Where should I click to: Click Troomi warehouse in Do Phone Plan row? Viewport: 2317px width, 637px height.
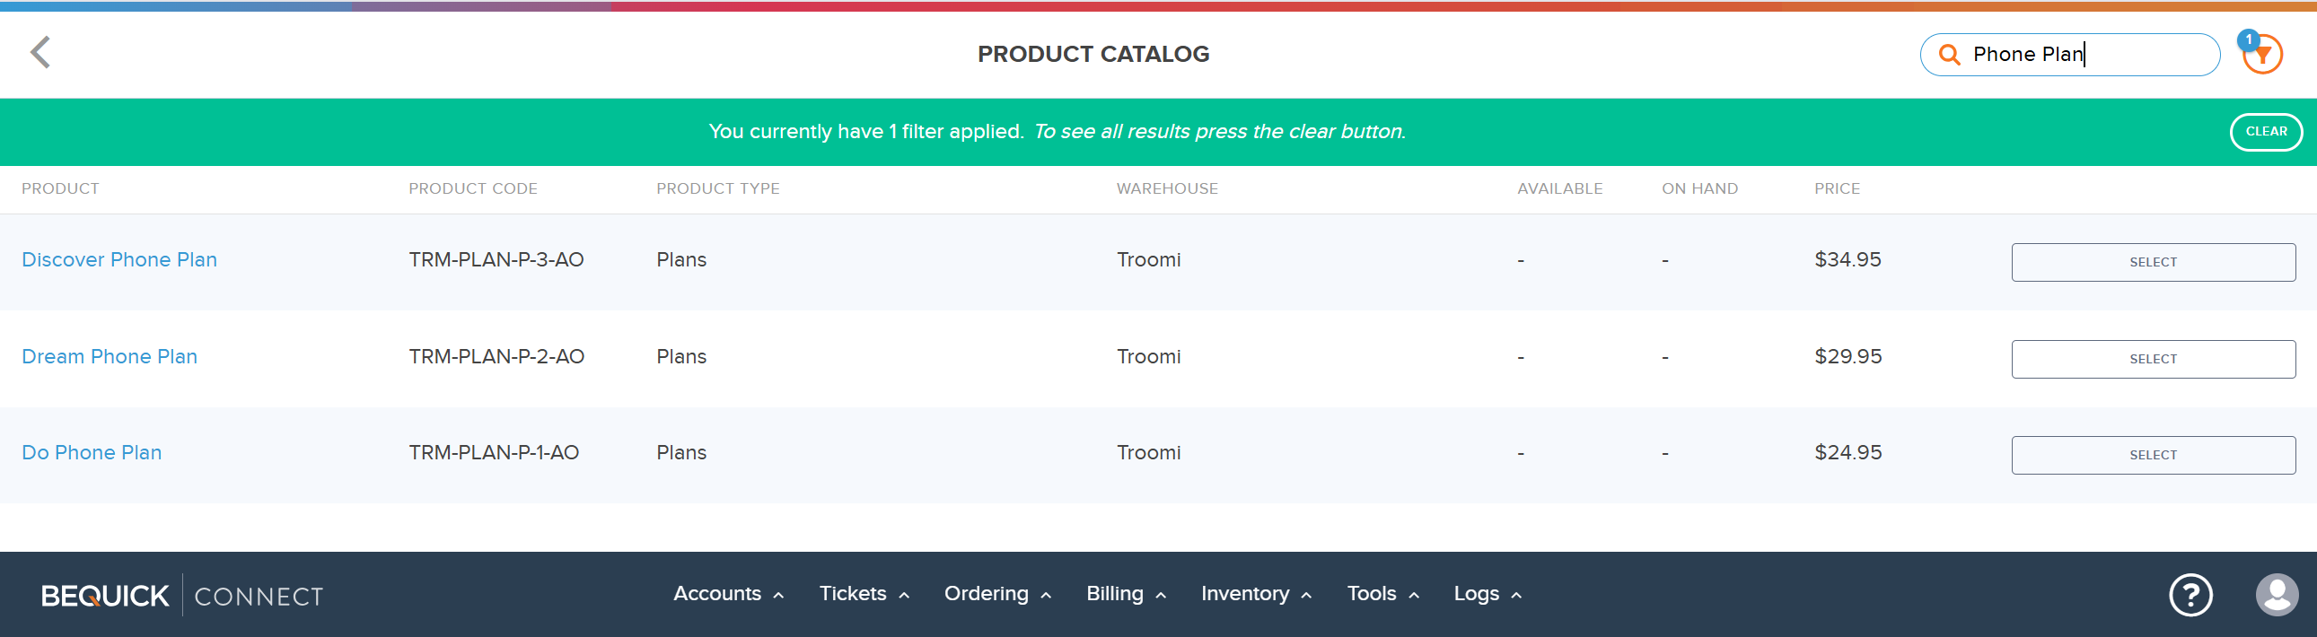click(1148, 453)
